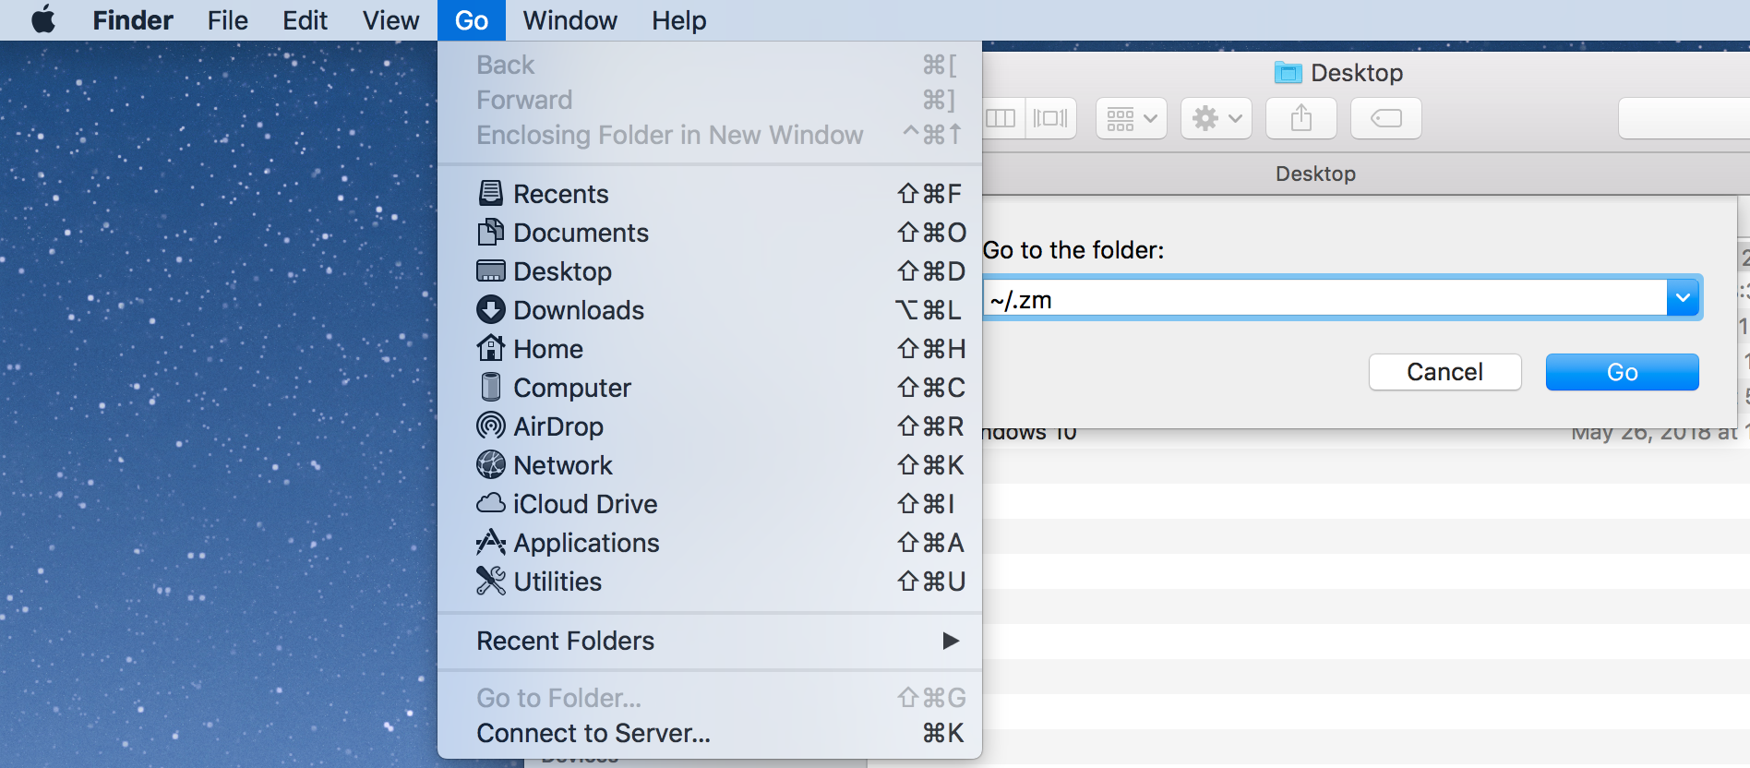This screenshot has width=1750, height=768.
Task: Open the Help menu
Action: tap(678, 20)
